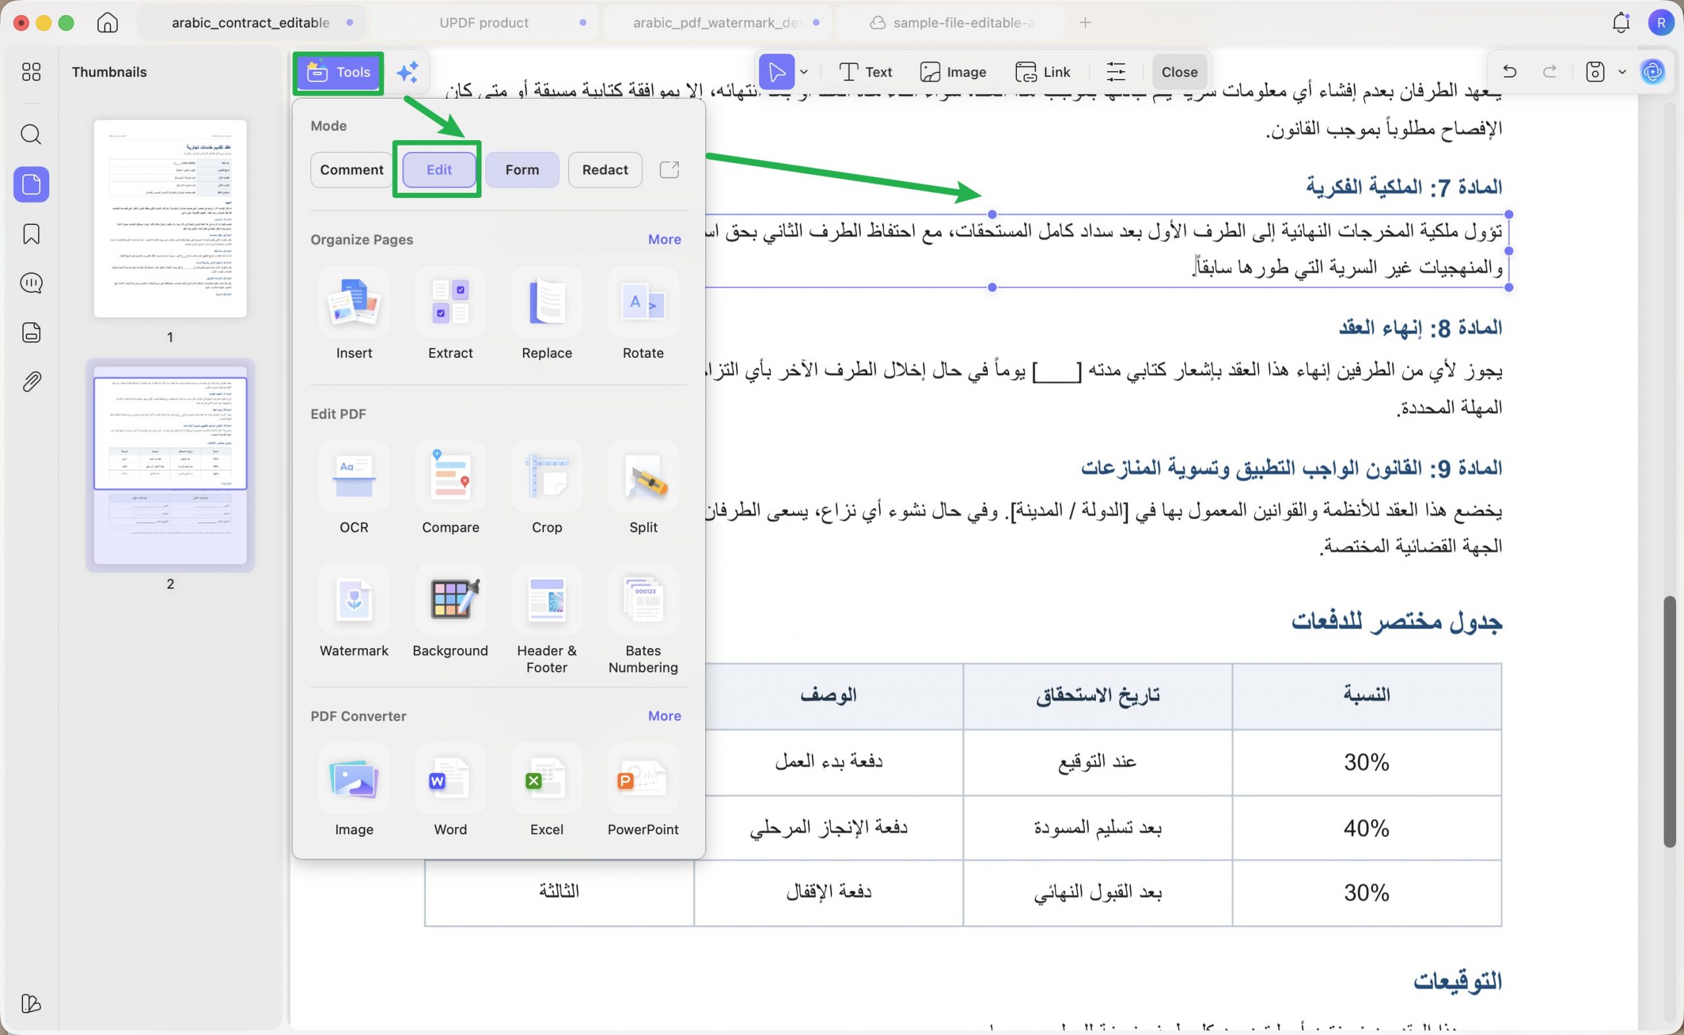Convert PDF to PowerPoint

[x=643, y=791]
